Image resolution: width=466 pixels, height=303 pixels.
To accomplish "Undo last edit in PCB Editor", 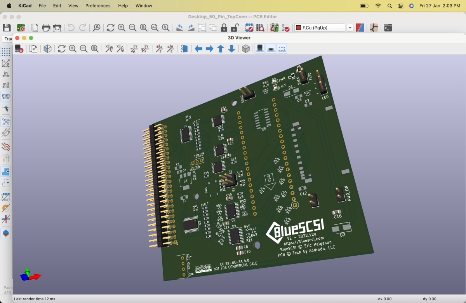I will (71, 28).
